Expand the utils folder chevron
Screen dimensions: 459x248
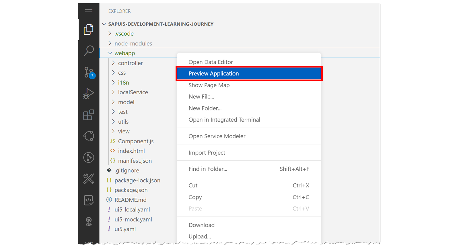(x=113, y=122)
